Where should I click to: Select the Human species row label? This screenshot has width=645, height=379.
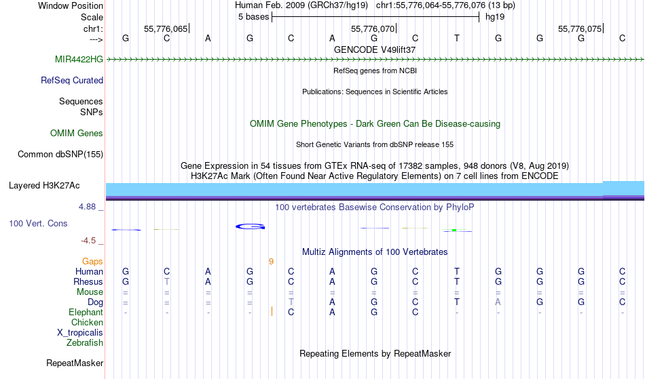tap(89, 271)
